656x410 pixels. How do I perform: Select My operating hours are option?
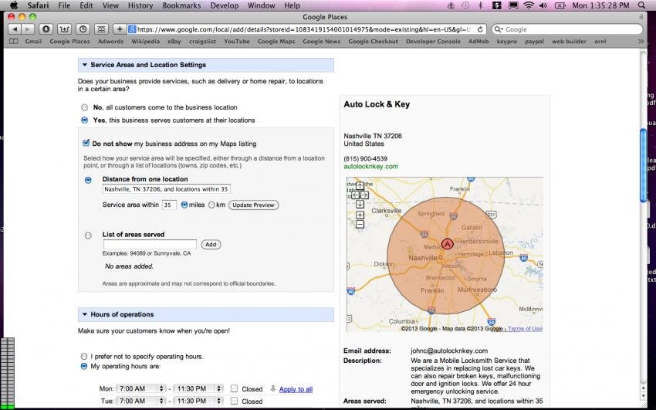pyautogui.click(x=84, y=367)
